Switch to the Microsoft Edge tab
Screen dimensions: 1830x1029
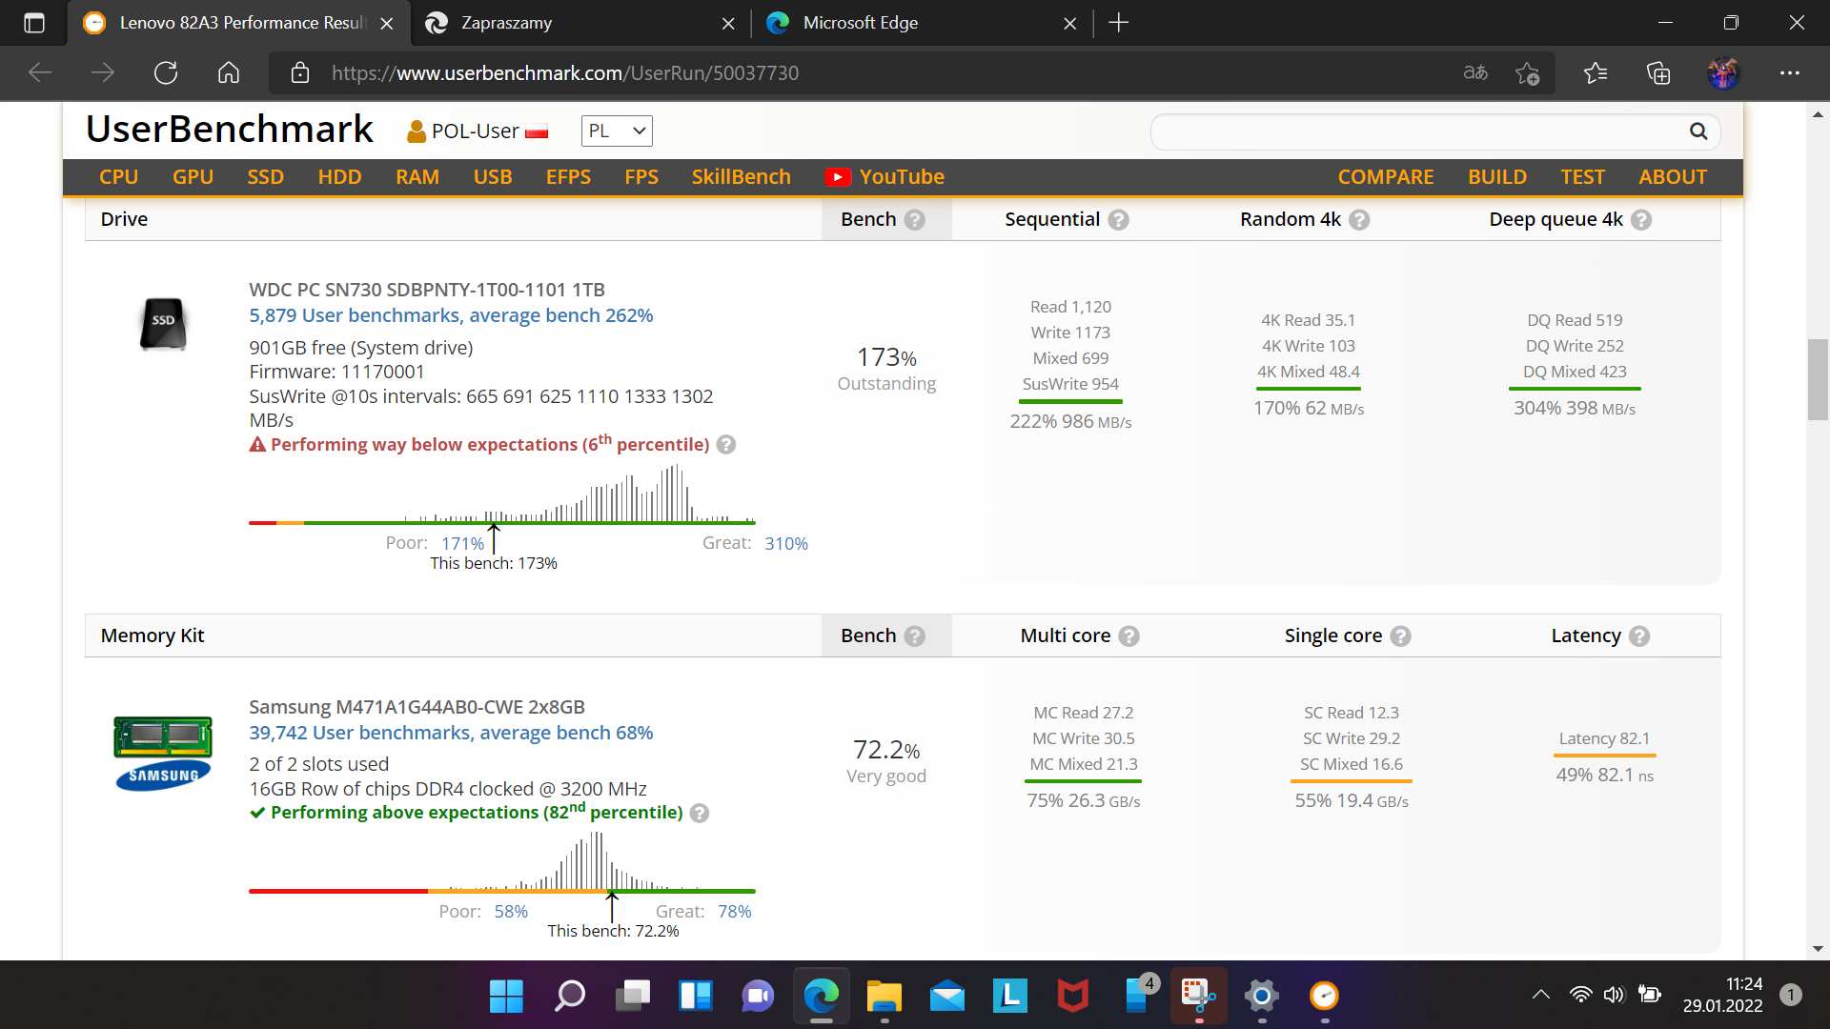coord(922,23)
